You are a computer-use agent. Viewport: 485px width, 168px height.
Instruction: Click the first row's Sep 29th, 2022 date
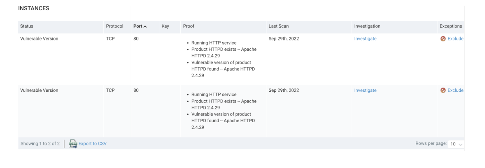click(284, 39)
